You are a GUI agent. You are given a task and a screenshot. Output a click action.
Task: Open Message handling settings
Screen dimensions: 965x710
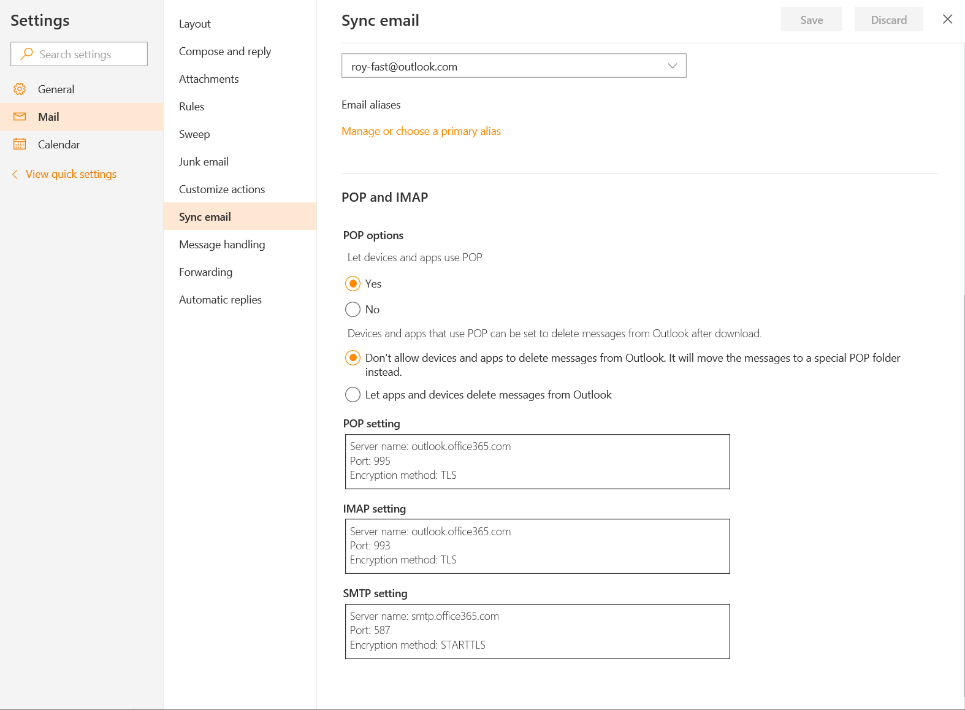point(240,244)
